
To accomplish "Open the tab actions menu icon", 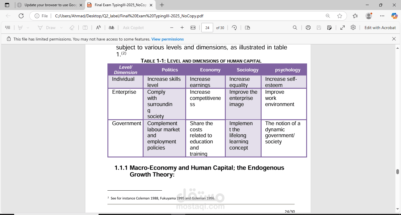I will coord(7,5).
